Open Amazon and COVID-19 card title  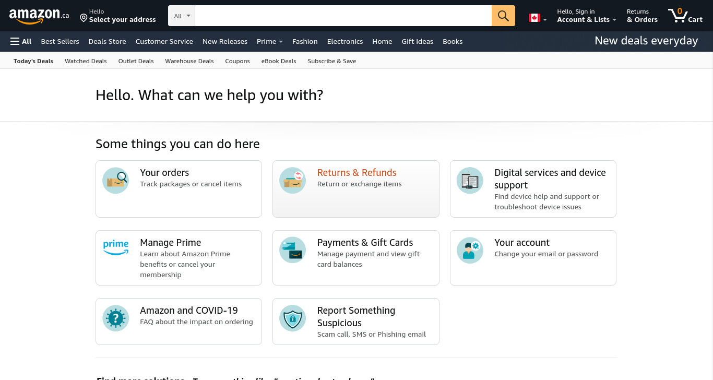pos(189,311)
